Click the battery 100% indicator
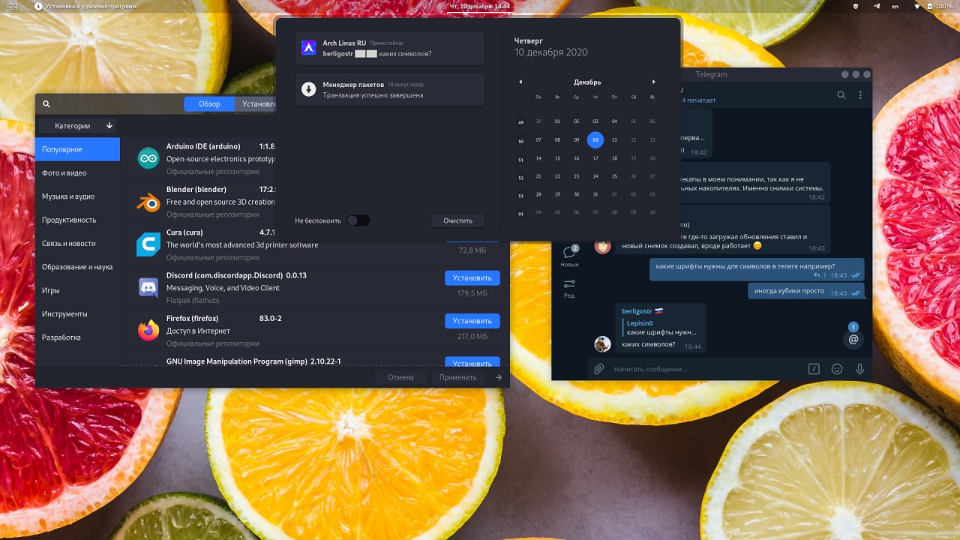Viewport: 960px width, 540px height. pos(940,6)
